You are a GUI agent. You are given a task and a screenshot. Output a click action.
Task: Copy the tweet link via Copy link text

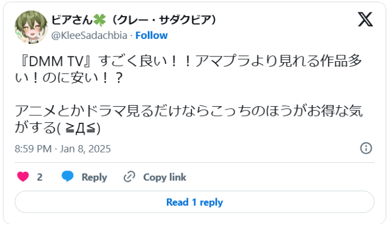tap(164, 178)
